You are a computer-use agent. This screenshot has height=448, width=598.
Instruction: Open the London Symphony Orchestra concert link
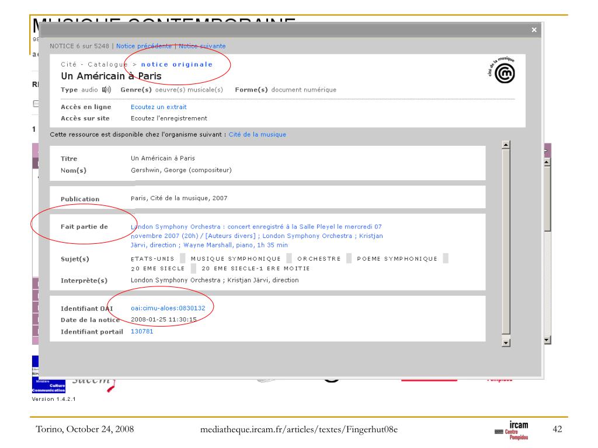[257, 236]
